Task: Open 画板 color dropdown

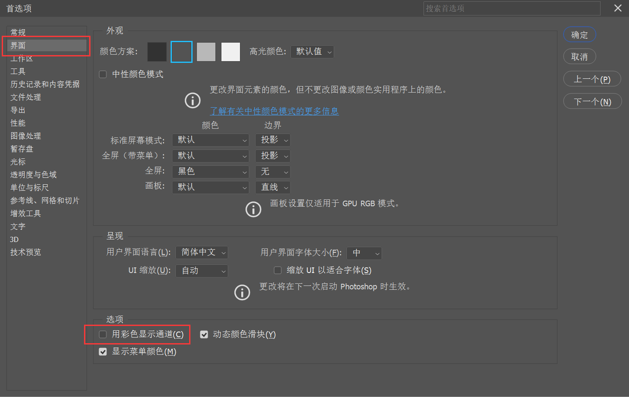Action: (x=211, y=187)
